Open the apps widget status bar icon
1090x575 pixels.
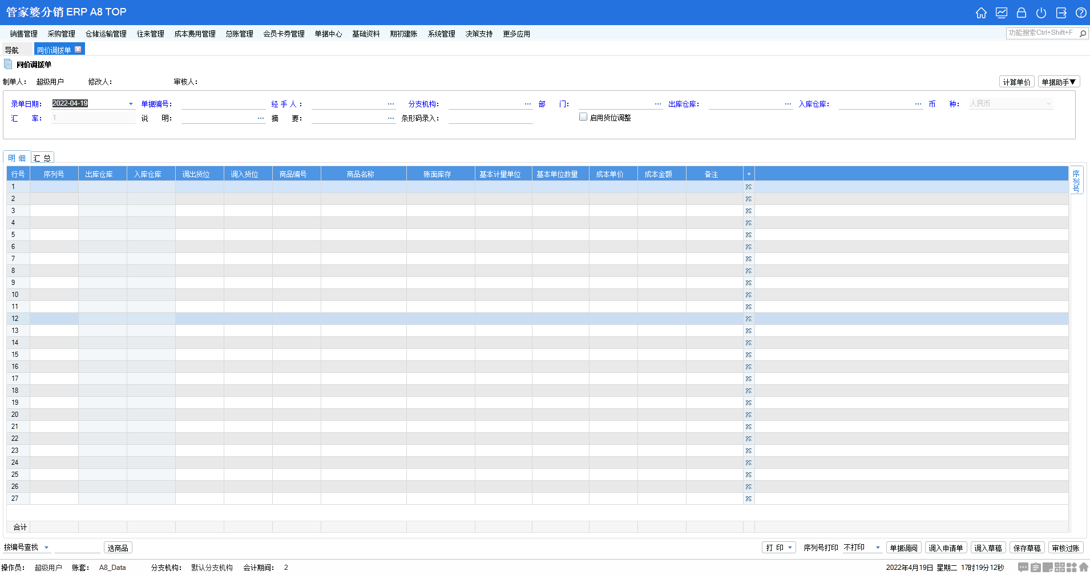tap(1072, 567)
